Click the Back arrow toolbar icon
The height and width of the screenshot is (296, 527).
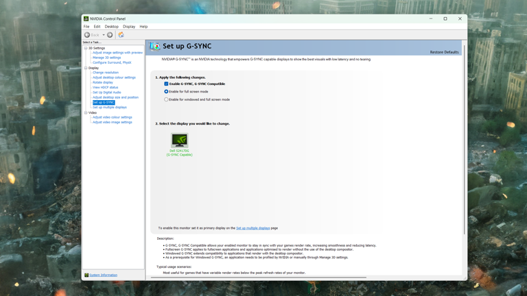coord(87,35)
